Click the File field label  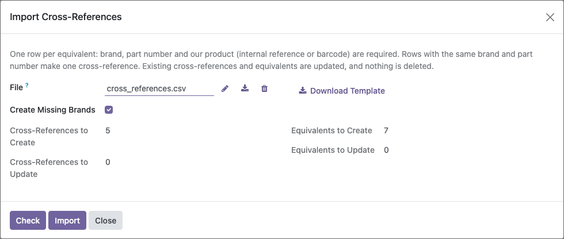click(17, 87)
